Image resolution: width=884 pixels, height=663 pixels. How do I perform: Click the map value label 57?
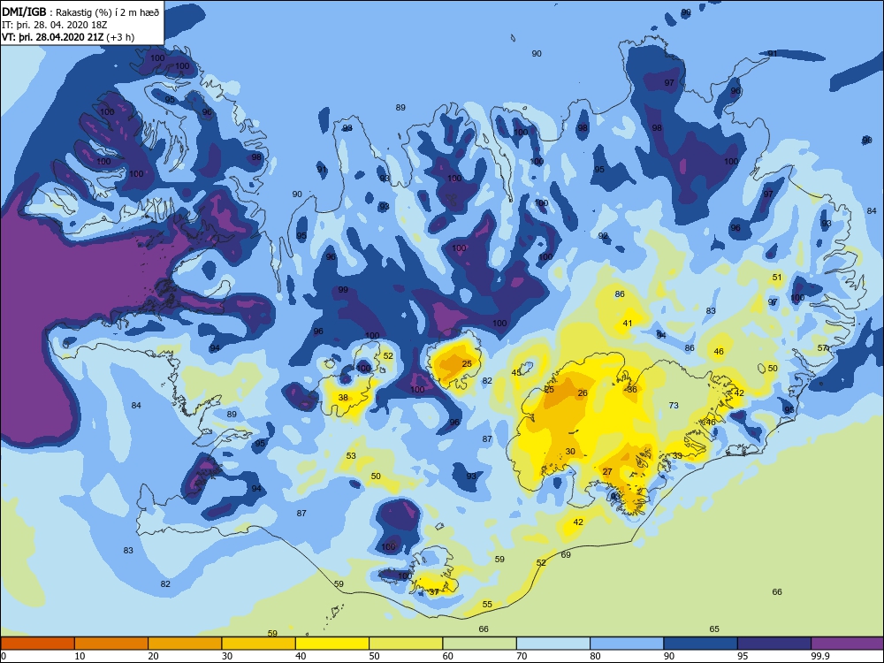click(x=823, y=347)
